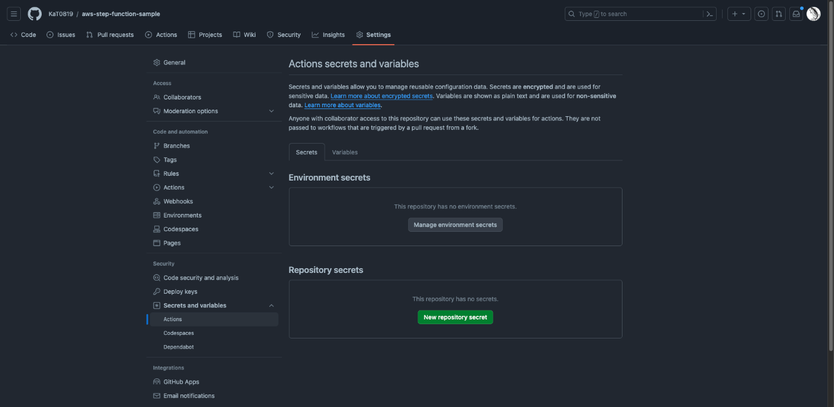Go to GitHub home via Octocat logo
Image resolution: width=834 pixels, height=407 pixels.
tap(35, 14)
